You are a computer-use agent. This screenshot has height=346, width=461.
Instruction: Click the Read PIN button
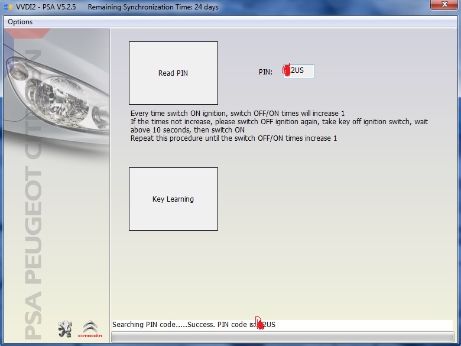[x=173, y=73]
